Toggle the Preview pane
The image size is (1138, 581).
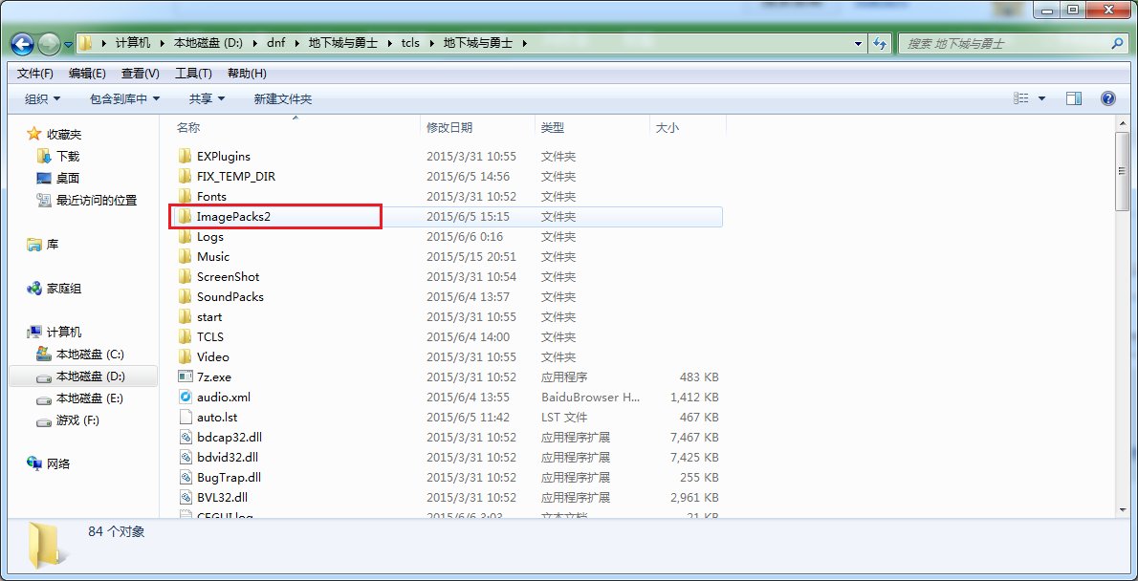click(x=1073, y=97)
